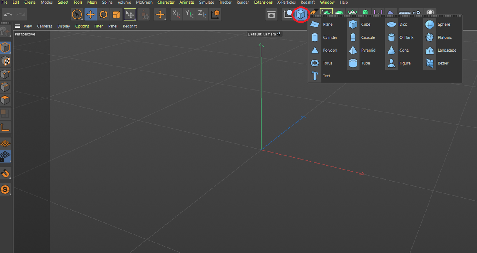Create a Cone primitive
The width and height of the screenshot is (477, 253).
pos(398,50)
